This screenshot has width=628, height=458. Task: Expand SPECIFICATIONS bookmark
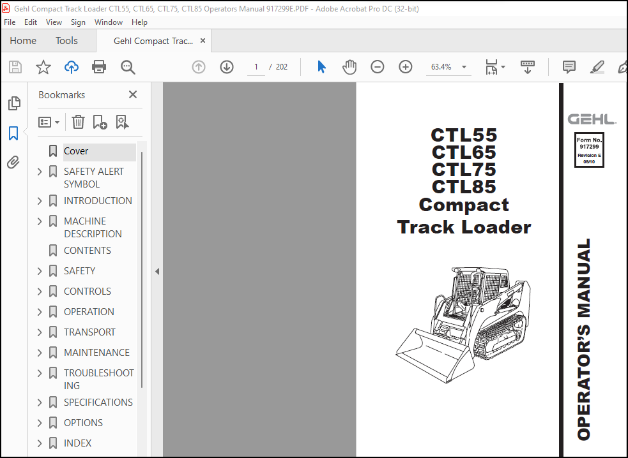click(40, 403)
